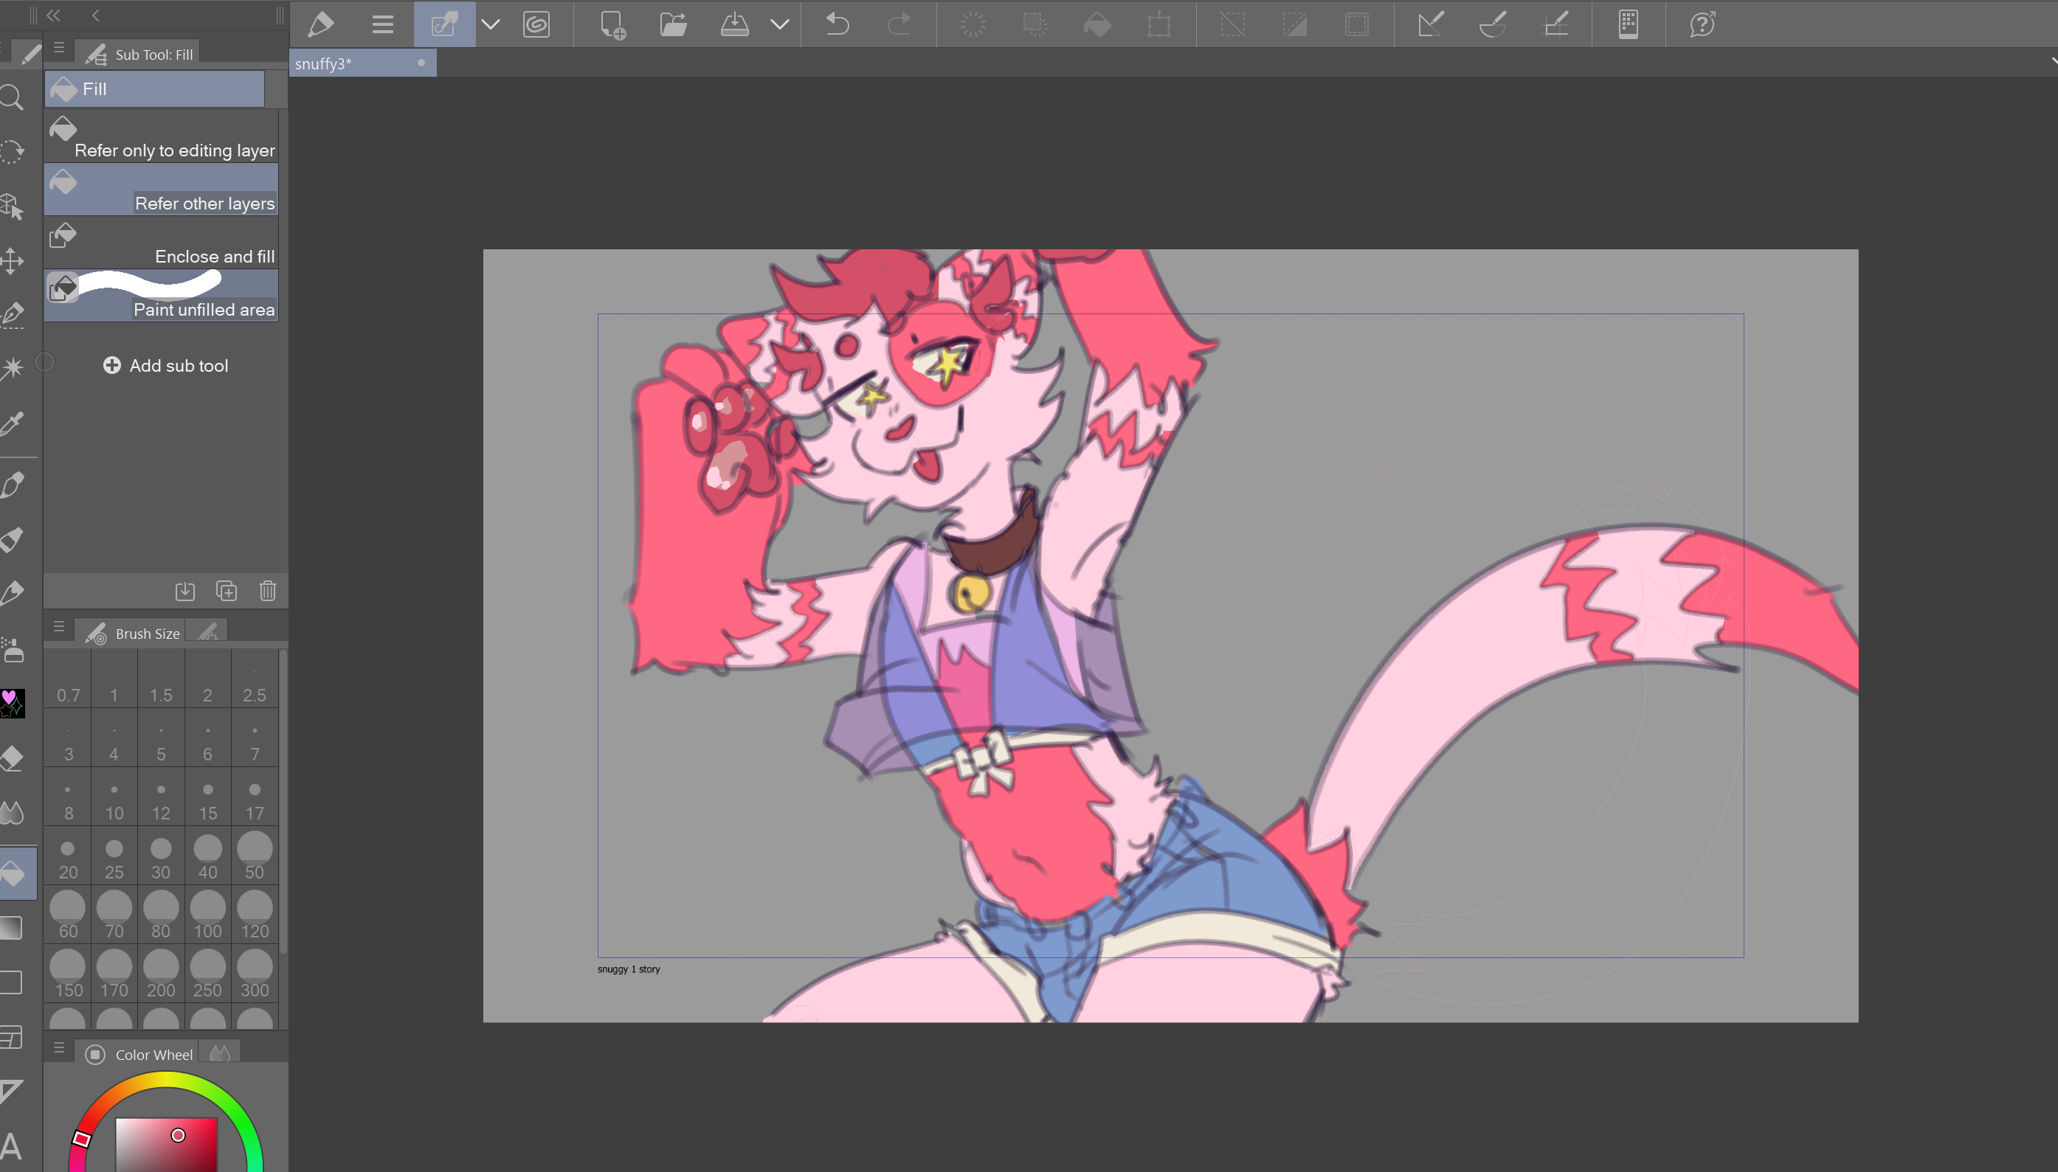Open the Brush Size panel menu
The height and width of the screenshot is (1172, 2058).
pyautogui.click(x=59, y=626)
